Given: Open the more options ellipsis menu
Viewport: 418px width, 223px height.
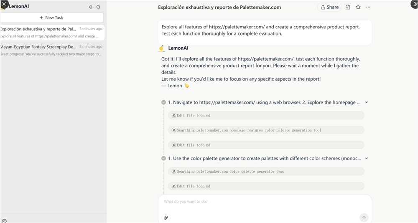Looking at the screenshot, I should click(368, 7).
